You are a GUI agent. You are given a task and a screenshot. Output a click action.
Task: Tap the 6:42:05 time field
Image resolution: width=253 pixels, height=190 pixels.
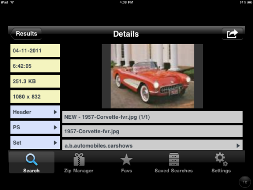[35, 66]
